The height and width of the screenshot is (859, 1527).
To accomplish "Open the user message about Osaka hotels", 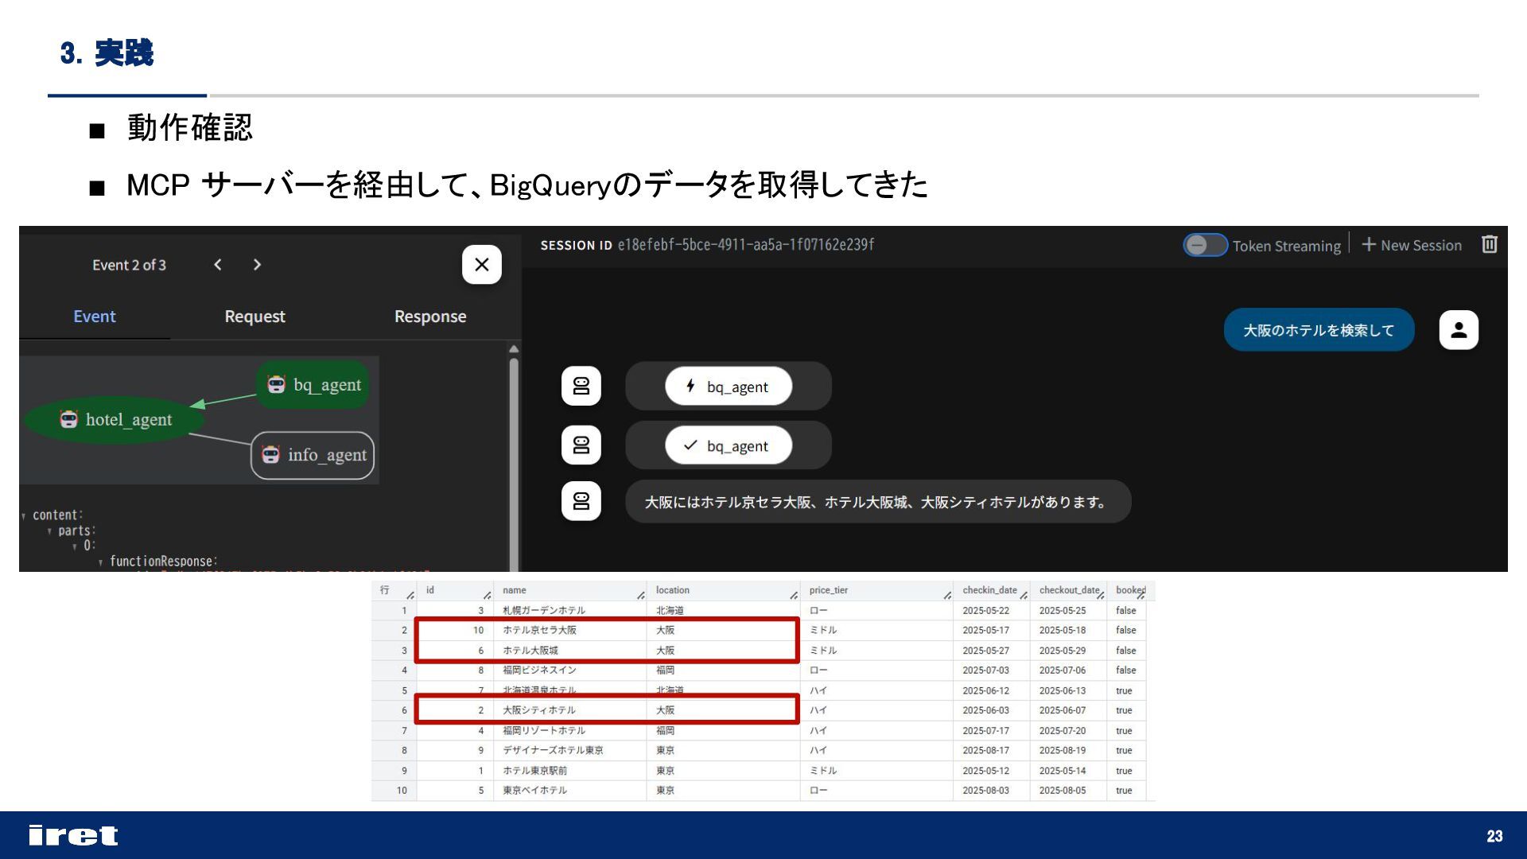I will click(1319, 330).
